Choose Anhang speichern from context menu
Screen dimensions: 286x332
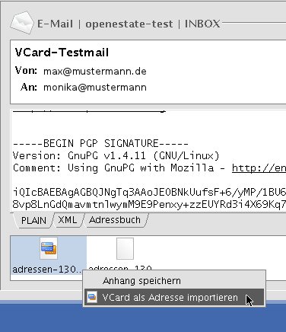pos(141,281)
